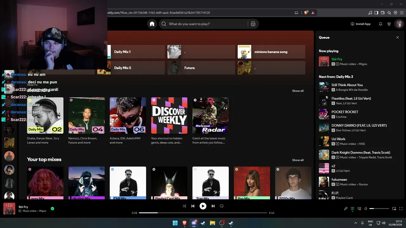The height and width of the screenshot is (228, 406).
Task: Click the microphone icon in system tray
Action: point(362,223)
